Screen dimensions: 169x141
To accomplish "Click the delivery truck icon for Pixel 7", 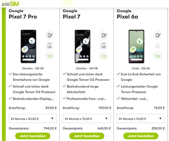I will [x=103, y=56].
